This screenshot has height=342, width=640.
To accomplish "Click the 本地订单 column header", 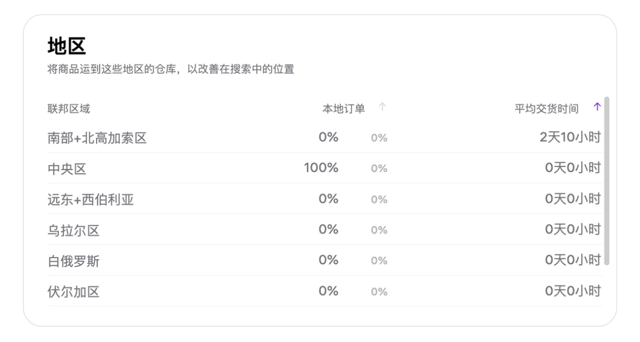I will [343, 109].
